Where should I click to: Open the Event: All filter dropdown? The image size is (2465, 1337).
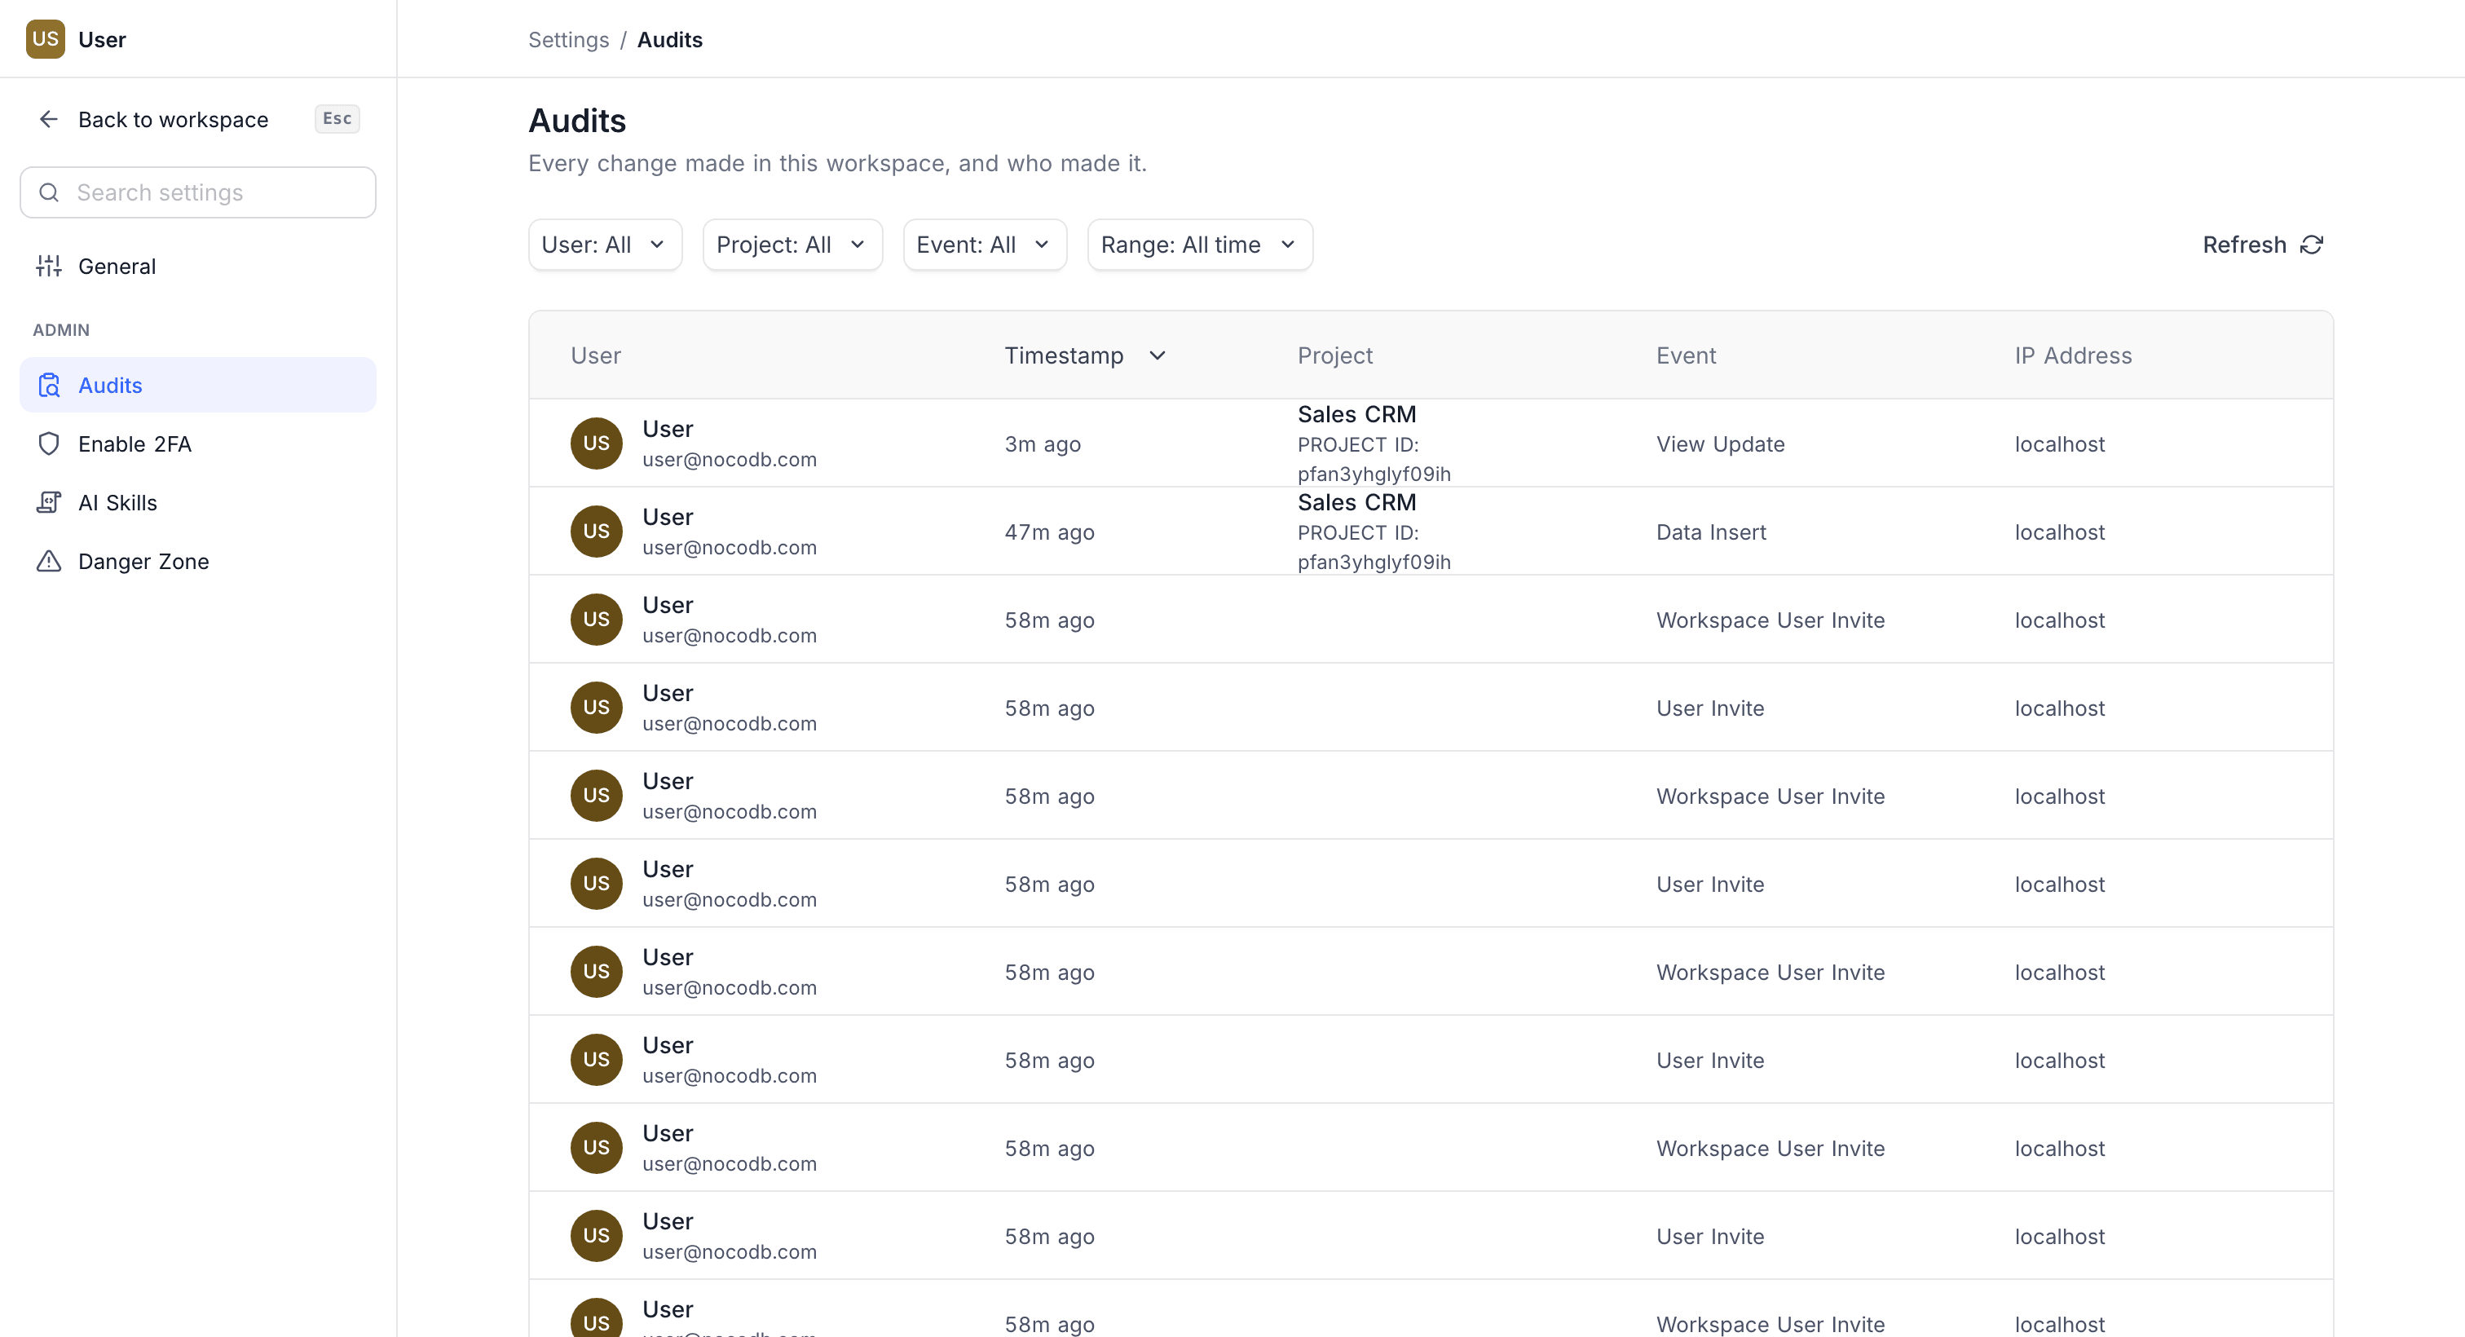point(985,245)
